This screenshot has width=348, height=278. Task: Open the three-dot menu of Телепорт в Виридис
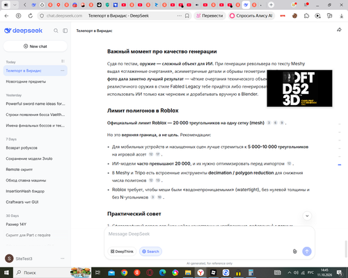pyautogui.click(x=63, y=71)
